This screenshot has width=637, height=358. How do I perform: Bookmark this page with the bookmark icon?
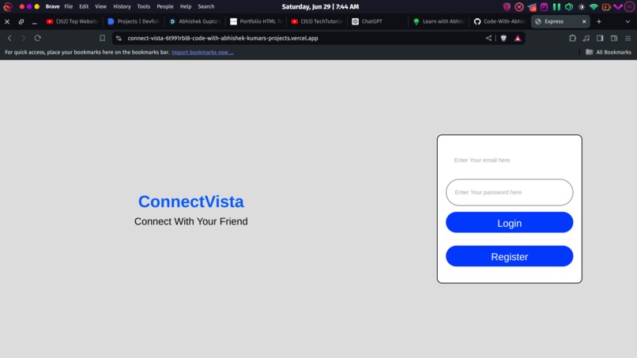pyautogui.click(x=103, y=38)
